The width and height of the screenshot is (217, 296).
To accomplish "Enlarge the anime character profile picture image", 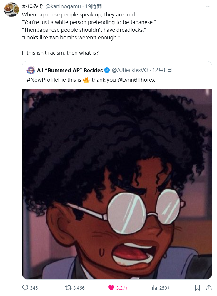I will pos(117,184).
